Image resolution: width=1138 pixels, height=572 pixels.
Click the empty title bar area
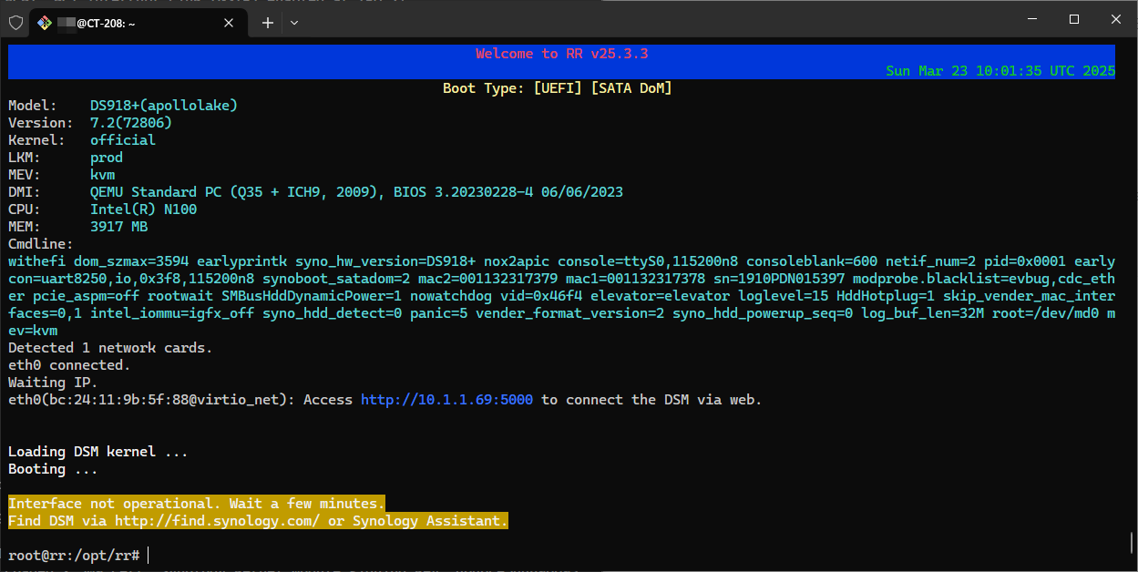[638, 20]
